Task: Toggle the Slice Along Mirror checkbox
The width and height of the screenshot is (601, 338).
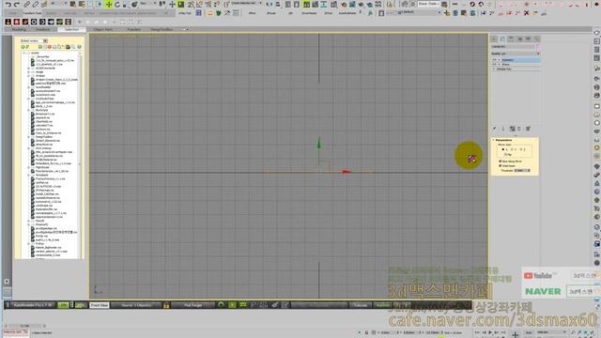Action: (501, 161)
